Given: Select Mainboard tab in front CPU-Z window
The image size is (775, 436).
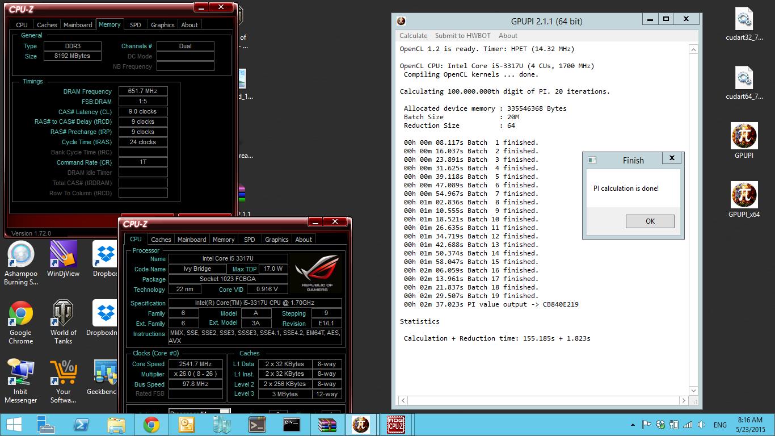Looking at the screenshot, I should [x=192, y=240].
